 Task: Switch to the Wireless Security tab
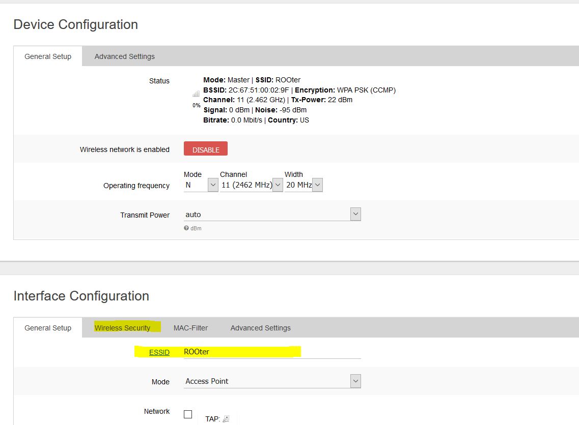122,328
